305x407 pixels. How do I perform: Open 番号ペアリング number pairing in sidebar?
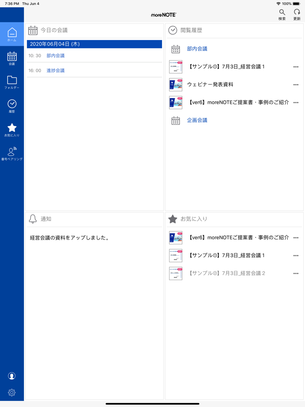click(x=12, y=154)
